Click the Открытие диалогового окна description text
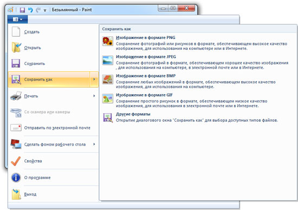This screenshot has height=210, width=298. (197, 120)
